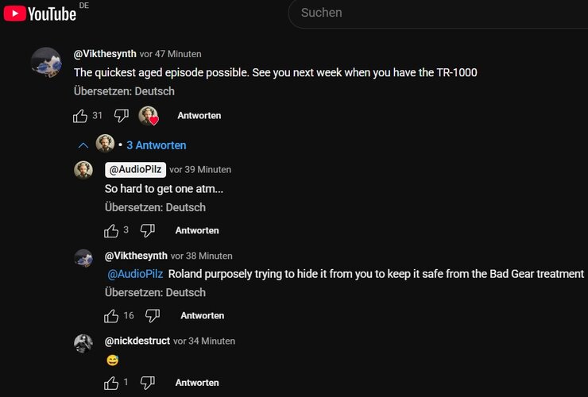Like the reply about Bad Gear treatment
This screenshot has width=588, height=397.
111,316
